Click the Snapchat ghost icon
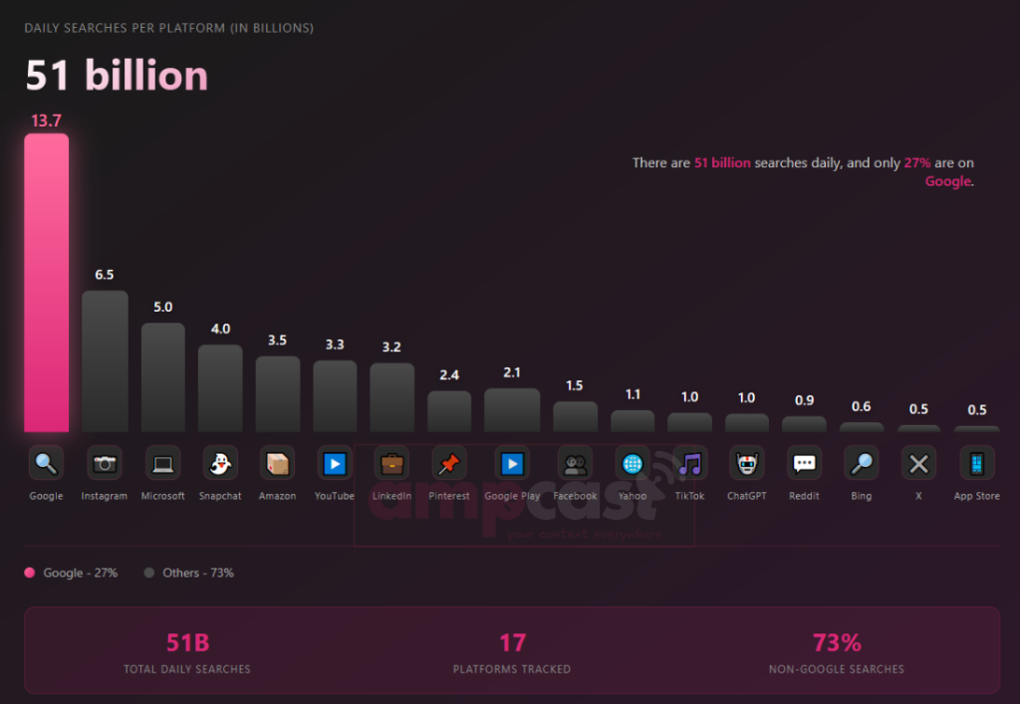The image size is (1020, 704). (220, 463)
